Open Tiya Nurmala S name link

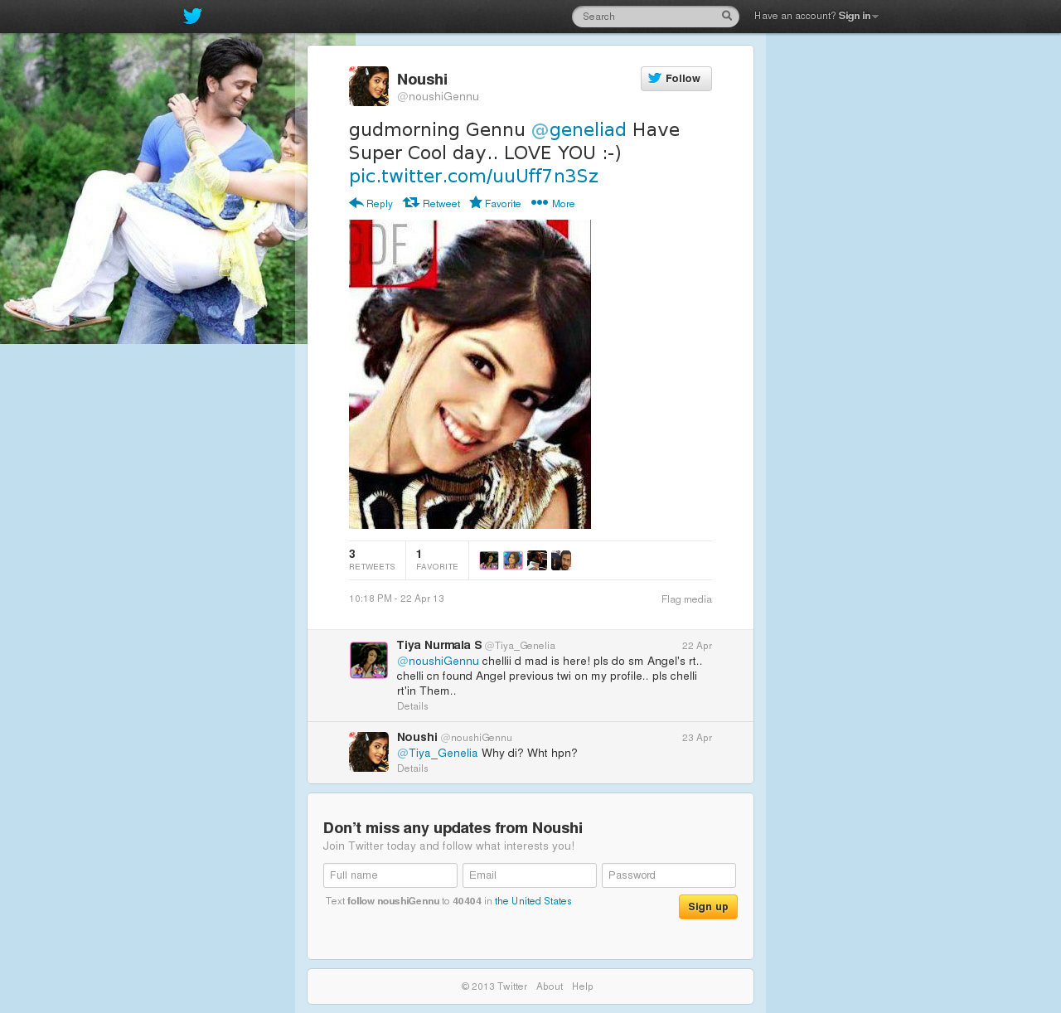pos(439,645)
